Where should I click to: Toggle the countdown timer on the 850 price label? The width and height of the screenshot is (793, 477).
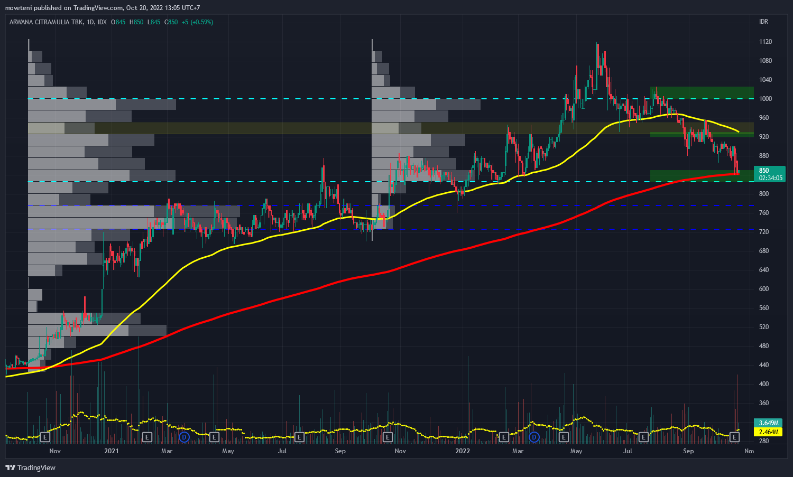point(771,178)
